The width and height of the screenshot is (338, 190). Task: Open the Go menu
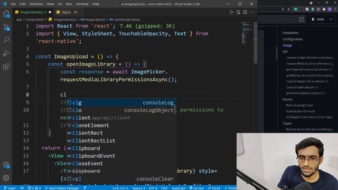point(60,4)
